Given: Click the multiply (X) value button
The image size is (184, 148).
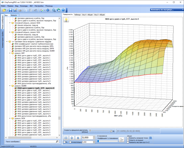Looking at the screenshot, I should click(78, 138).
